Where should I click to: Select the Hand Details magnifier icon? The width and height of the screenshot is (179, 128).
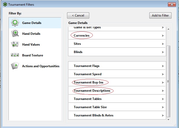(x=15, y=33)
